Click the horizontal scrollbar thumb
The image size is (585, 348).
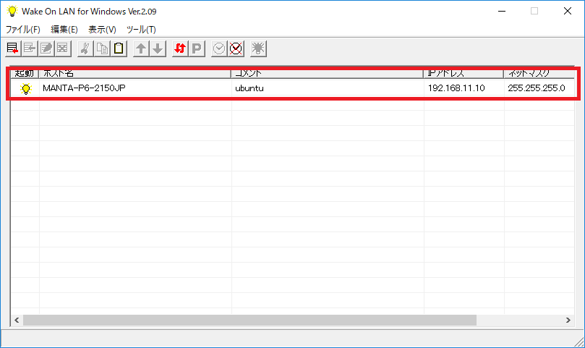click(249, 320)
